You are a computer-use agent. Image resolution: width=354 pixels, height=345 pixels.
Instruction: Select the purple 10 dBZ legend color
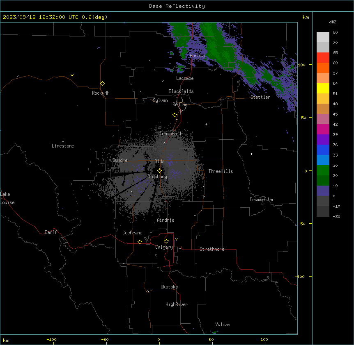point(323,191)
